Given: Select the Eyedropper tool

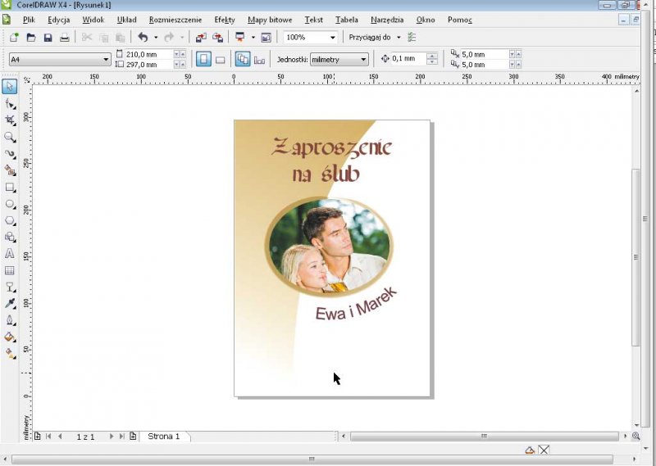Looking at the screenshot, I should pos(10,303).
